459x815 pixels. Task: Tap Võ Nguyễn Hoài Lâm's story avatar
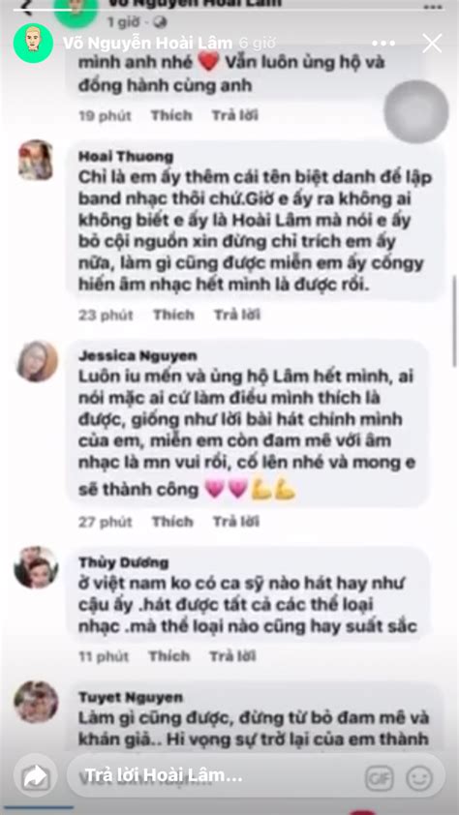[33, 44]
